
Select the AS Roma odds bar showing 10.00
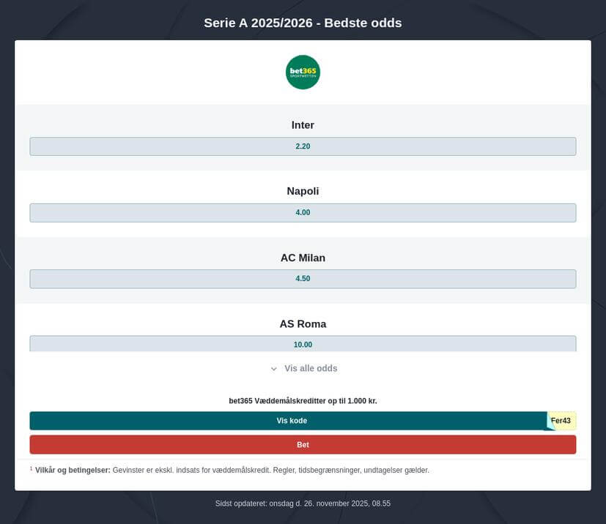pyautogui.click(x=303, y=344)
